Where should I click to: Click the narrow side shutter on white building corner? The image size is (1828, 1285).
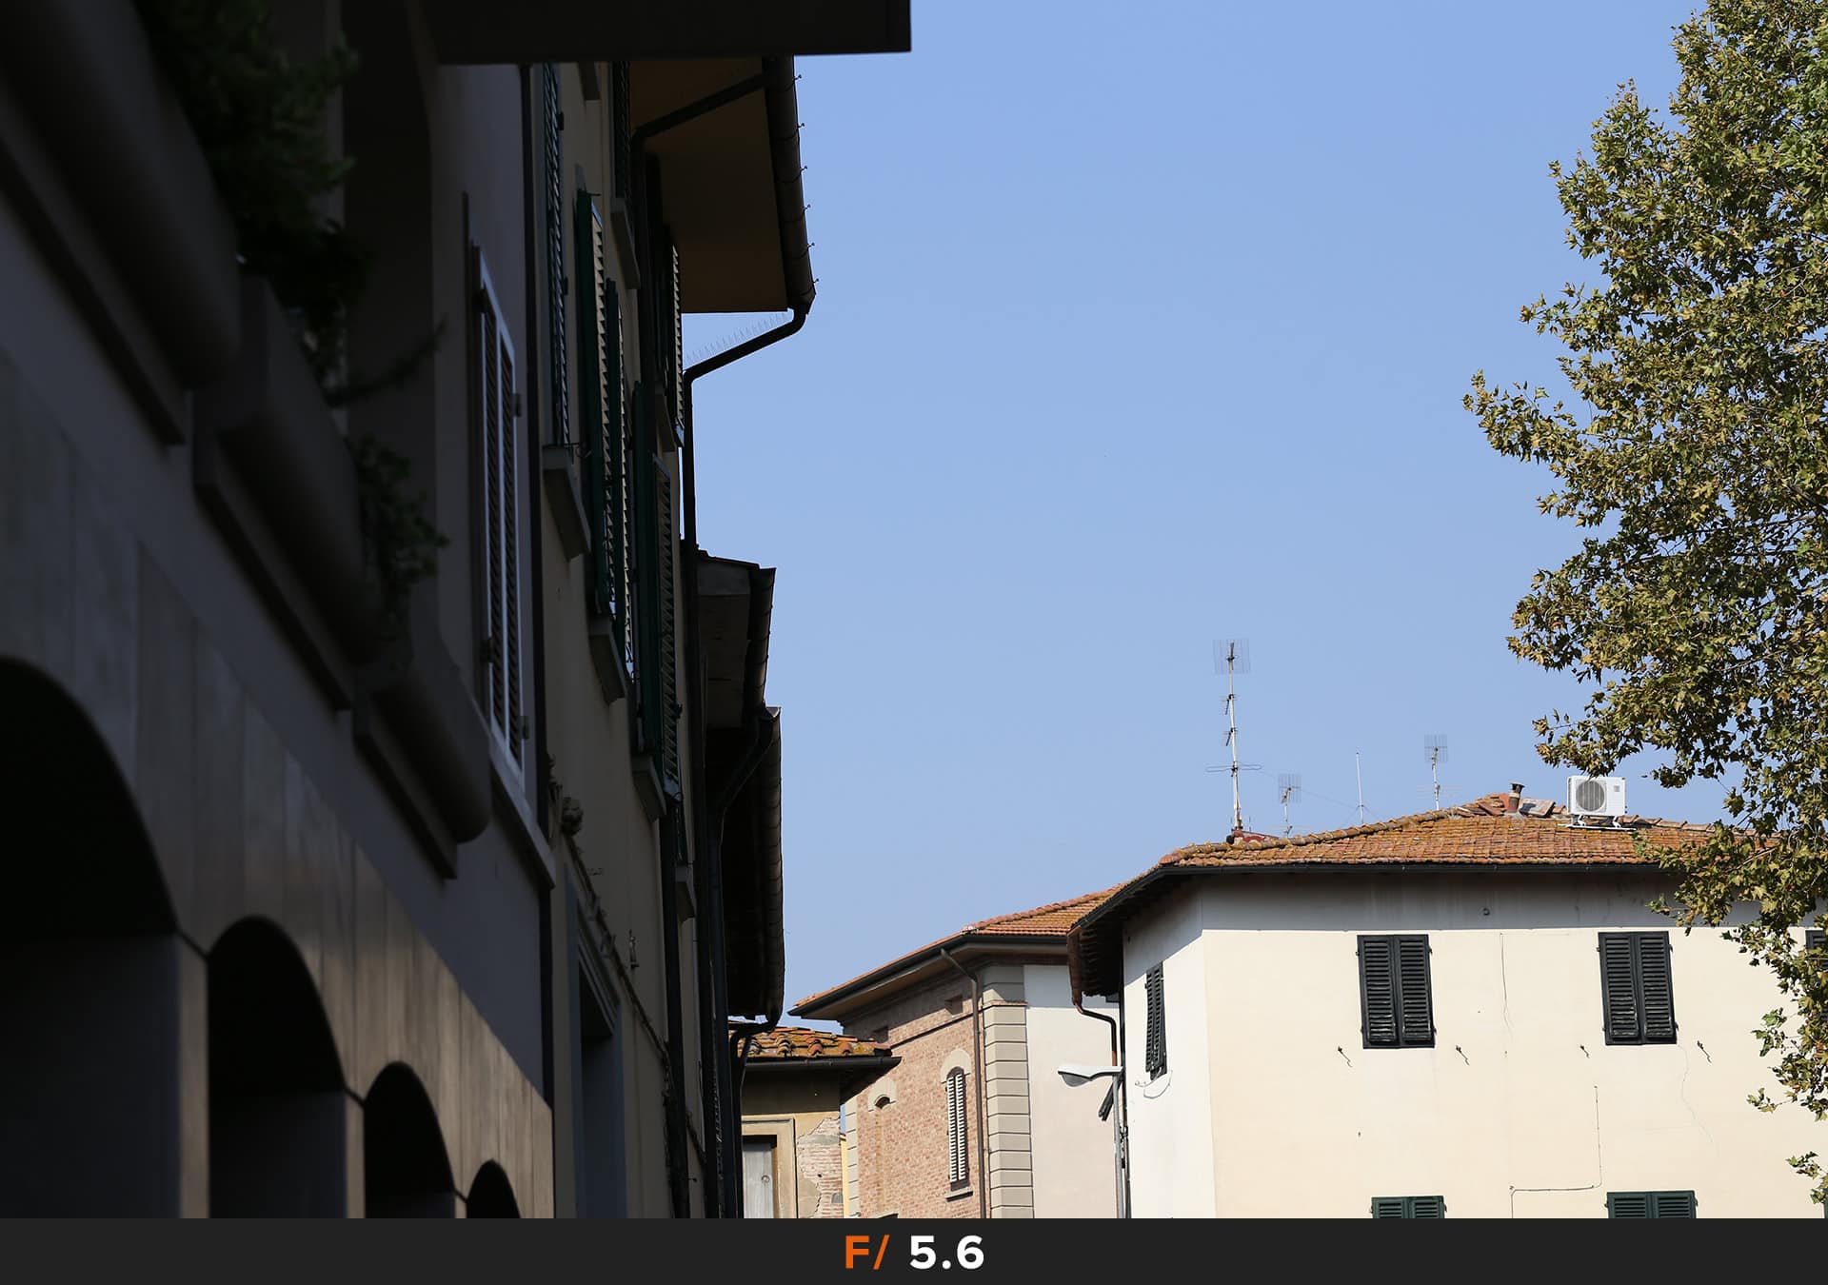click(1154, 1021)
